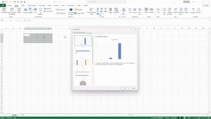
Task: Select the clustered bar chart thumbnail
Action: (x=83, y=52)
